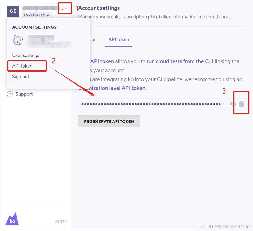Copy the API token to clipboard

coord(242,104)
